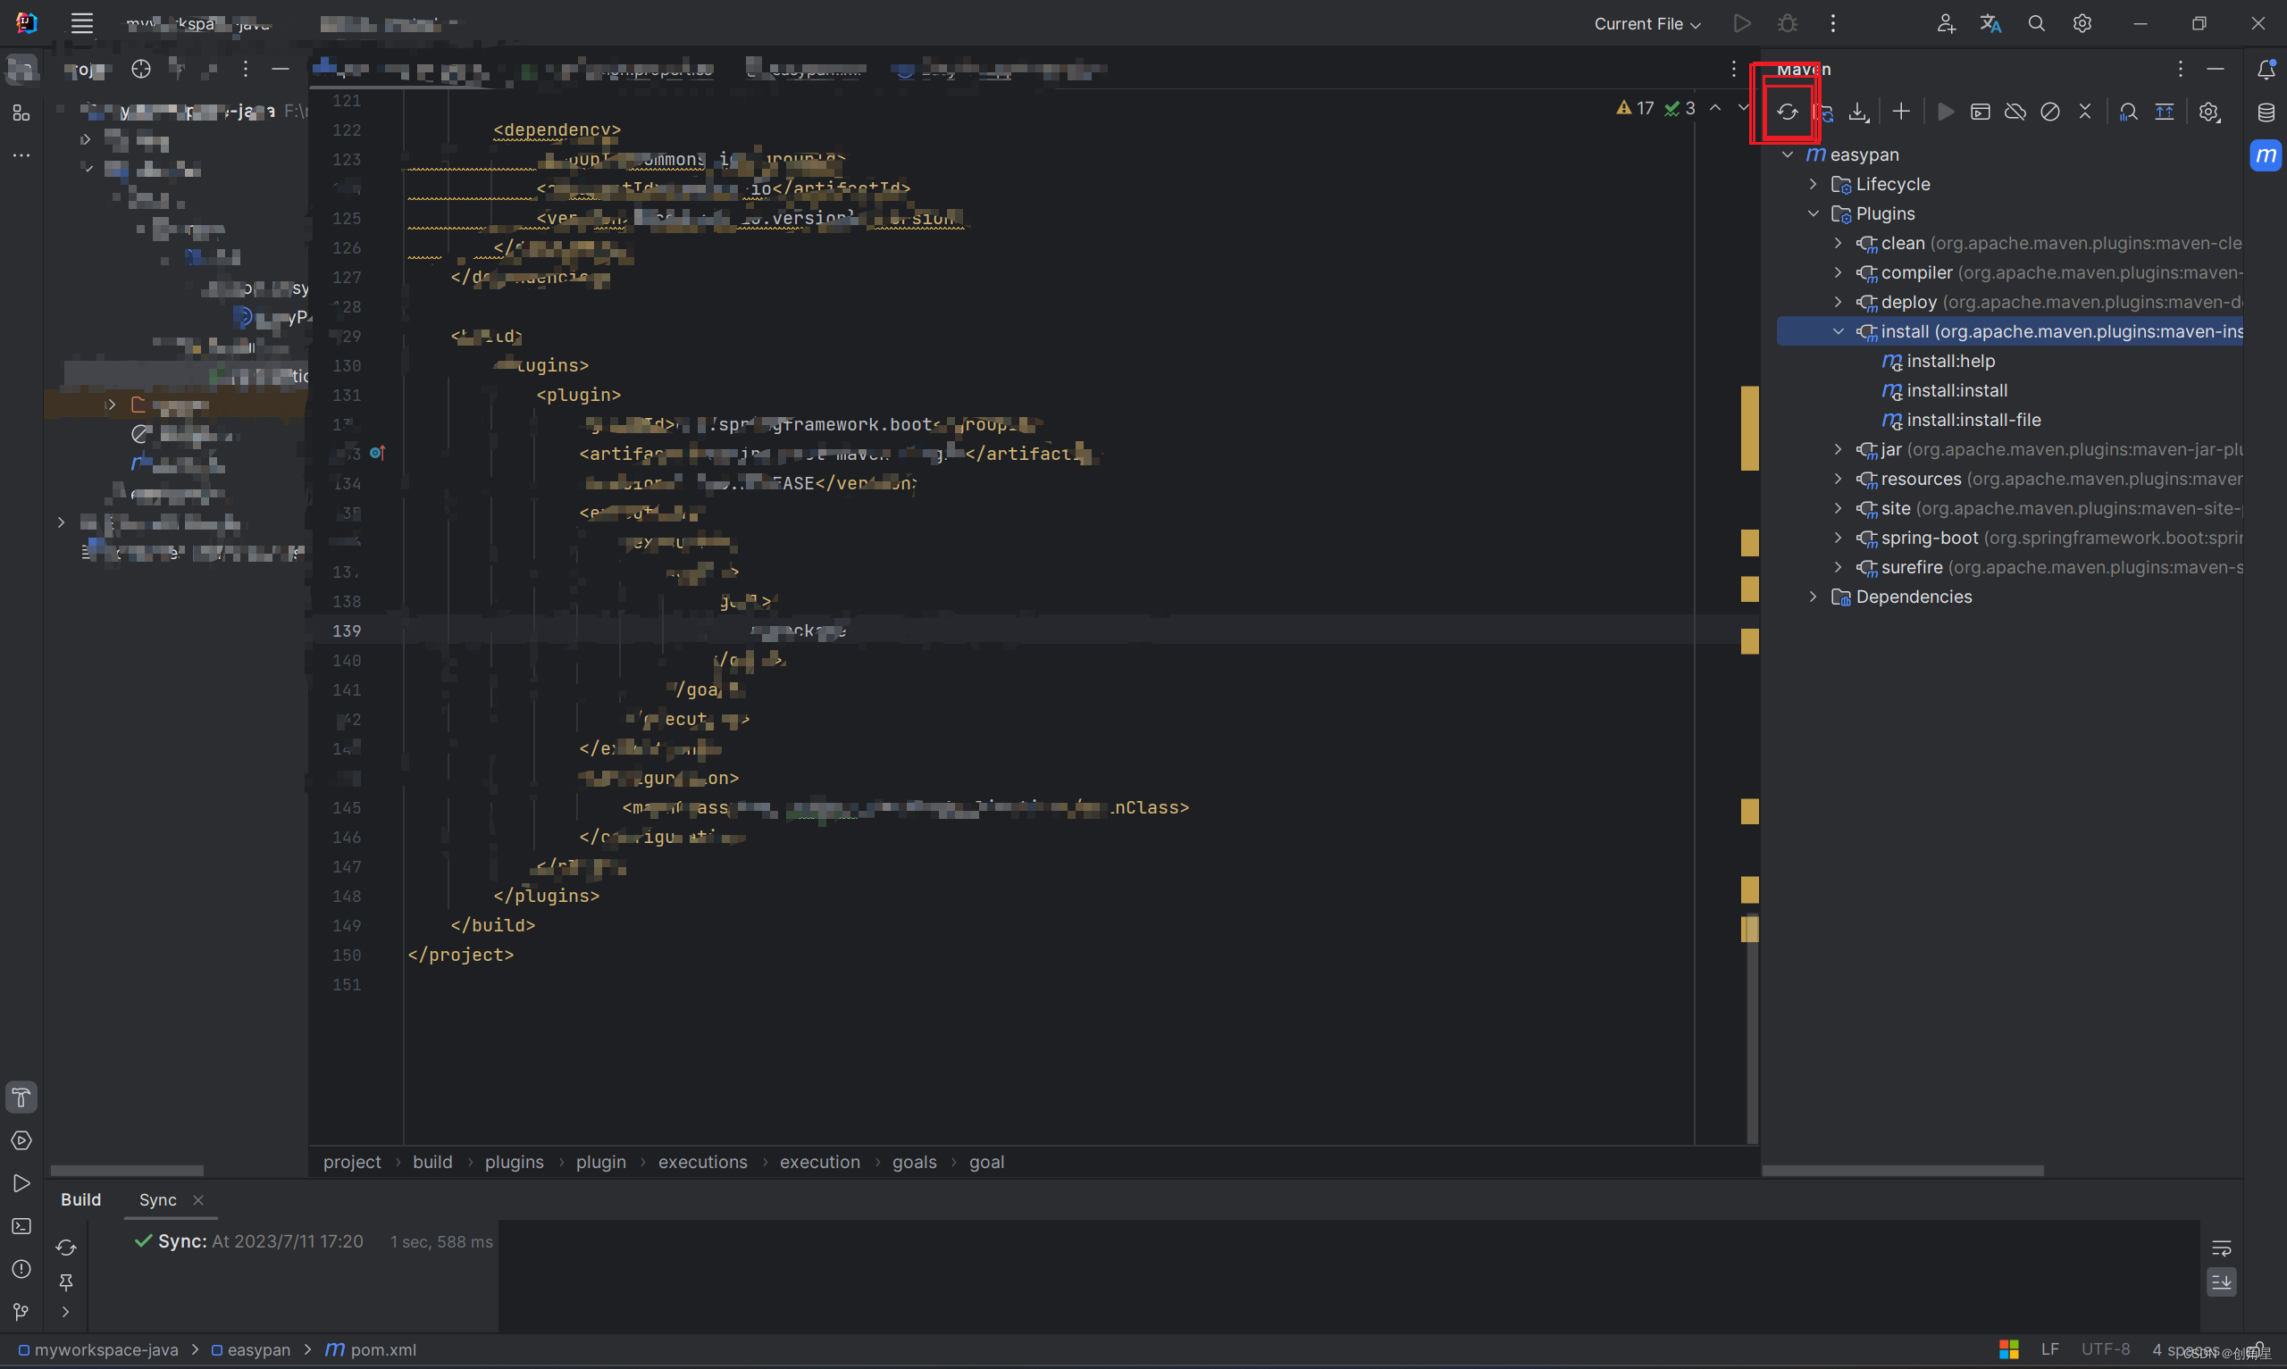Open the Git tool window

[21, 1312]
